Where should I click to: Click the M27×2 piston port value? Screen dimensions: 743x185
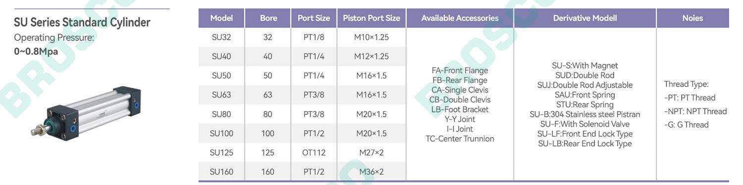(x=371, y=152)
